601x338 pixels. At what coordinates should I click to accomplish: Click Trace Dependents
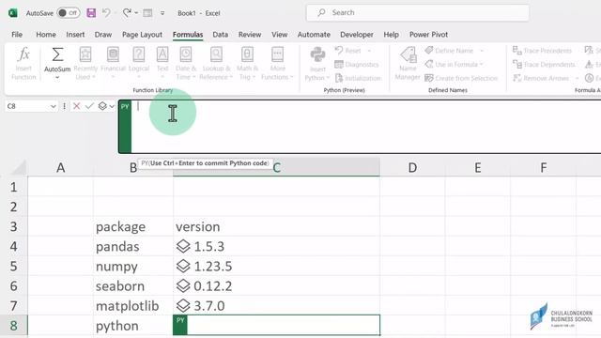tap(545, 65)
